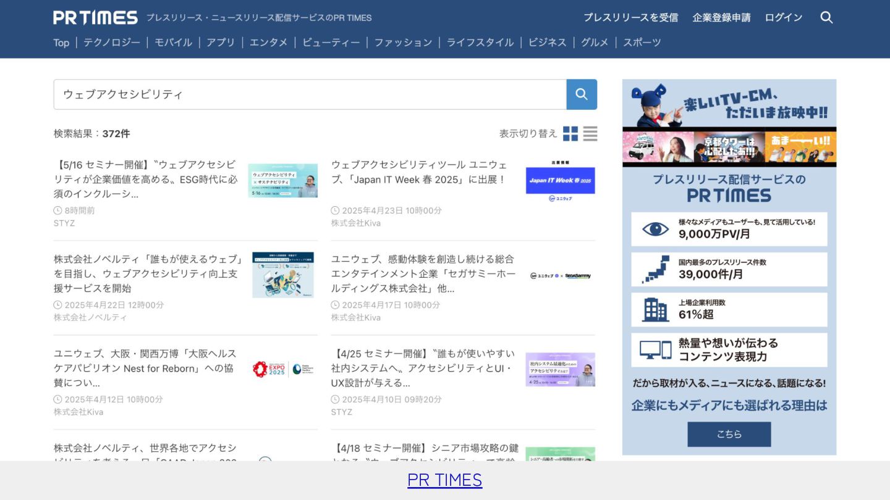Open the テクノロジー category
The height and width of the screenshot is (500, 890).
click(x=112, y=43)
